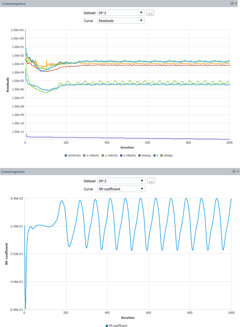Toggle the omega curve in the legend
The width and height of the screenshot is (240, 327).
tap(166, 155)
